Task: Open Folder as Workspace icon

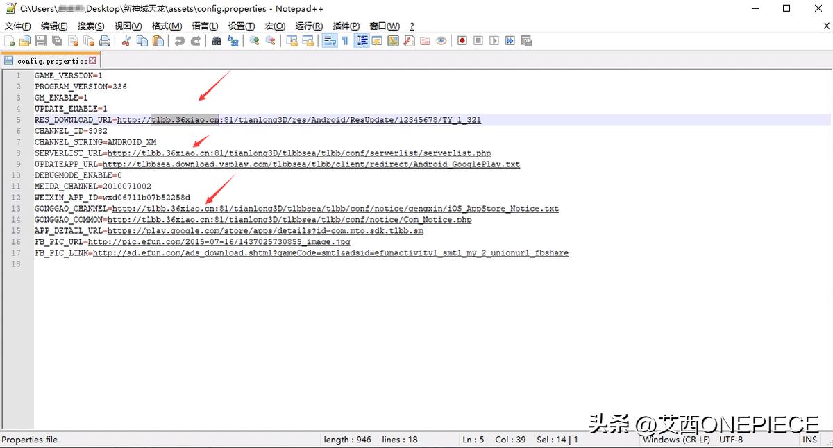Action: 425,41
